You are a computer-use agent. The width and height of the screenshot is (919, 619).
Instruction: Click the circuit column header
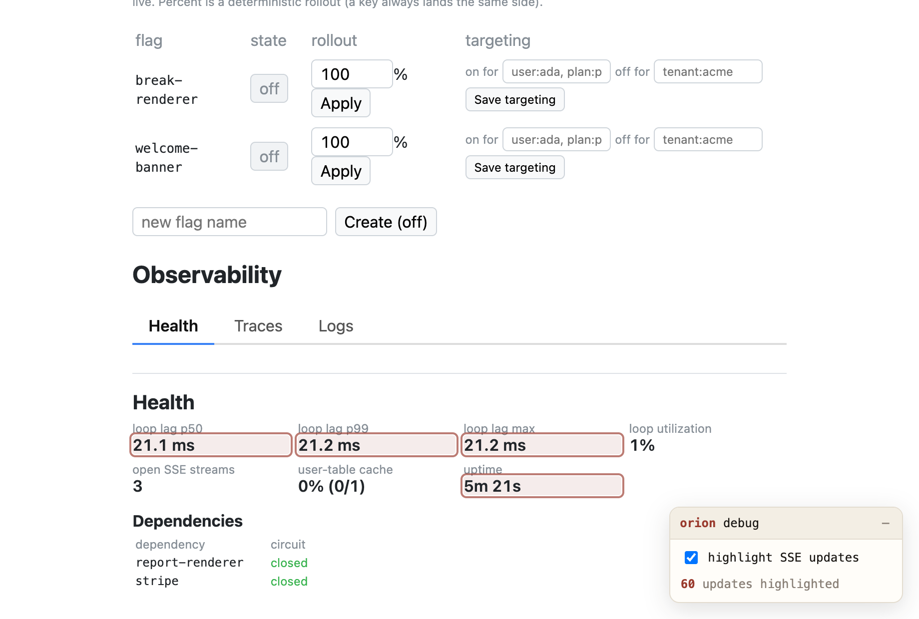pyautogui.click(x=288, y=544)
